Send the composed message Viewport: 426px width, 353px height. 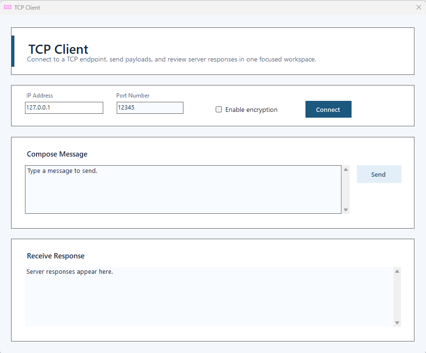[379, 174]
